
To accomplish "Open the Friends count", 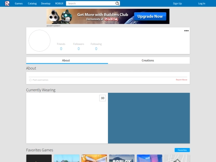I will click(x=61, y=49).
